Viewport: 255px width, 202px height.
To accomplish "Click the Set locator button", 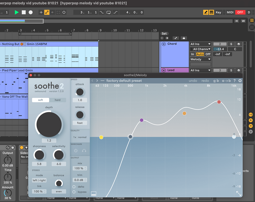I will coord(164,34).
